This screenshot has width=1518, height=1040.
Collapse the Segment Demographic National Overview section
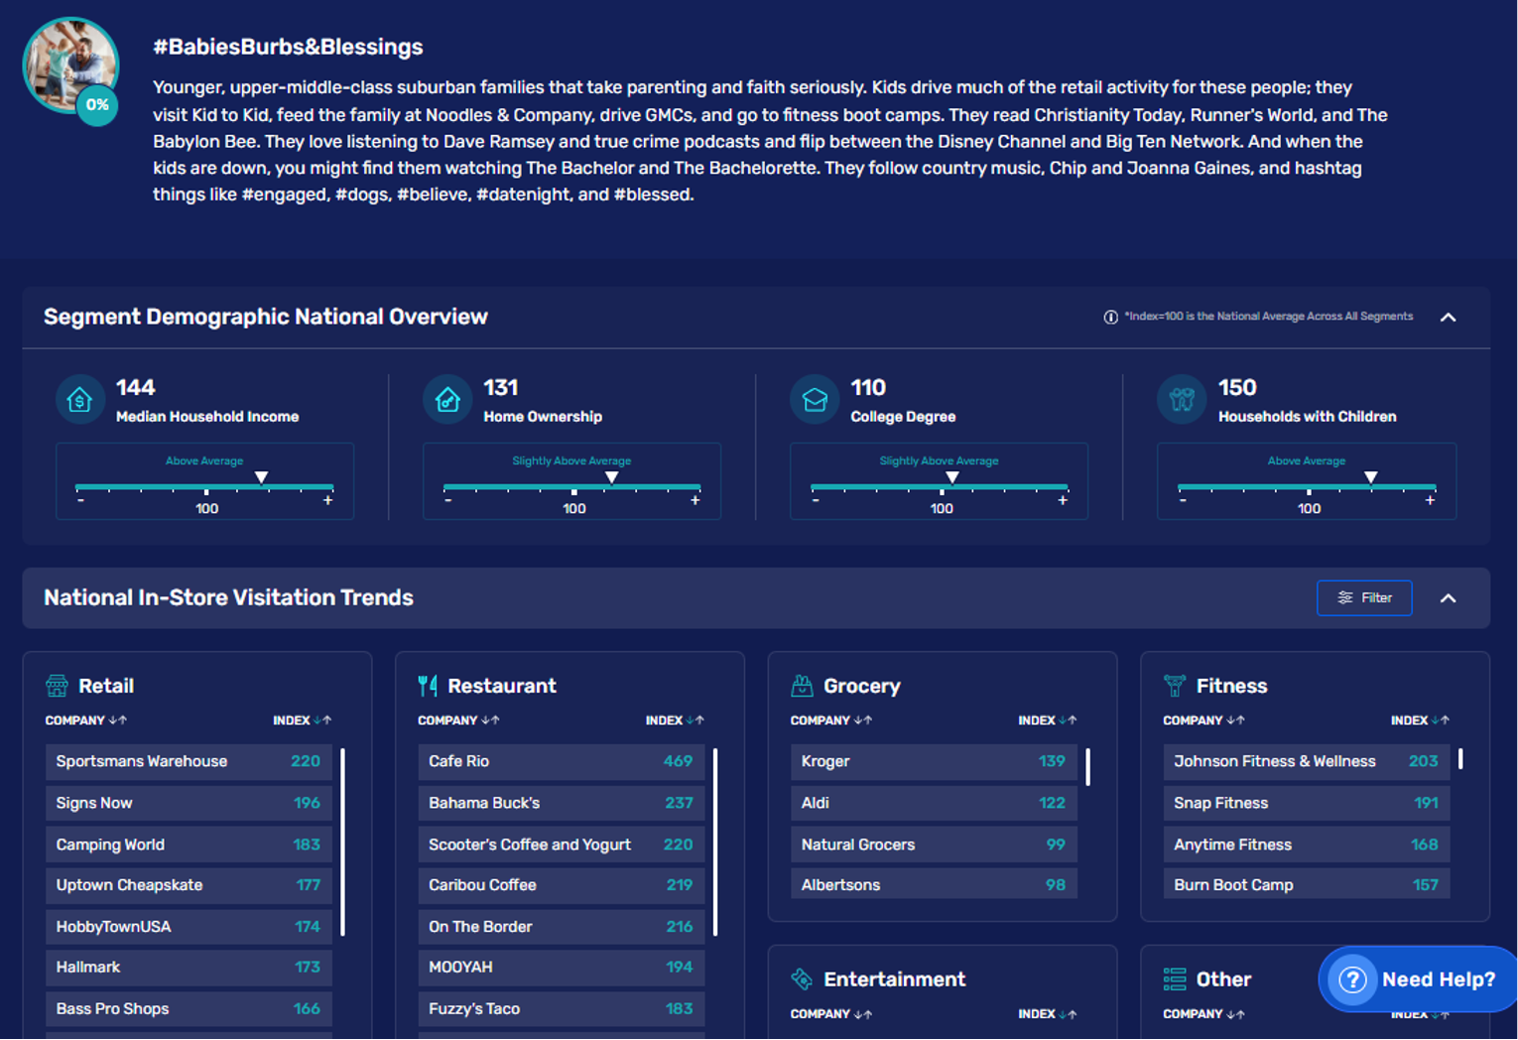pyautogui.click(x=1448, y=318)
